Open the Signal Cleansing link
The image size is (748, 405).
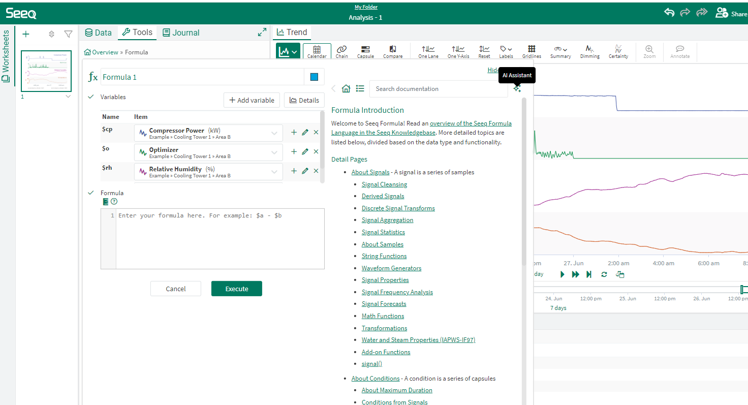coord(384,184)
